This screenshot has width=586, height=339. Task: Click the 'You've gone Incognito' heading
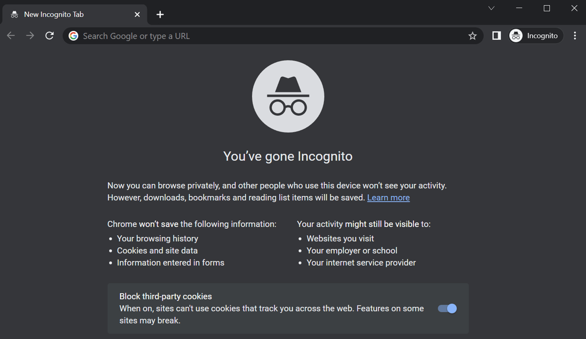pos(288,156)
